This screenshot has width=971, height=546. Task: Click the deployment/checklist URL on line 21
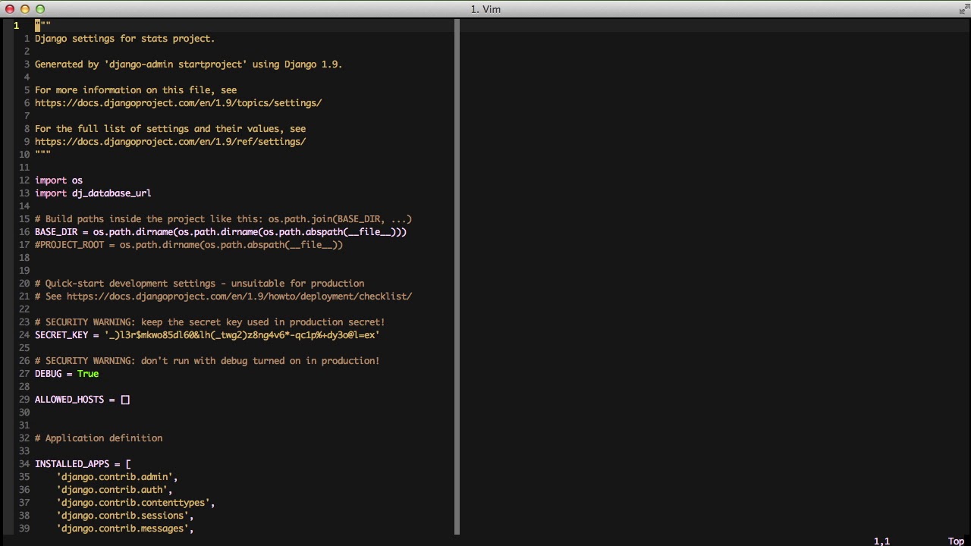[x=239, y=297]
